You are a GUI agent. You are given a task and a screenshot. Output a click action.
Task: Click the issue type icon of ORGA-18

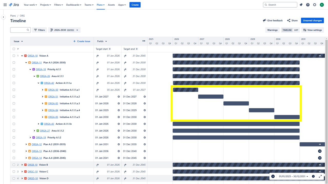[34, 70]
